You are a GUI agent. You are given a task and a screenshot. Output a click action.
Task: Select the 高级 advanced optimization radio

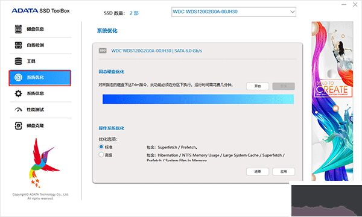point(101,155)
